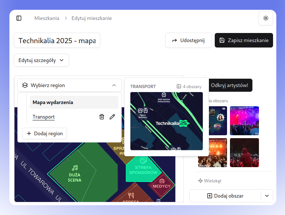
Task: Expand the Edytuj szczegóły dropdown
Action: pyautogui.click(x=41, y=60)
